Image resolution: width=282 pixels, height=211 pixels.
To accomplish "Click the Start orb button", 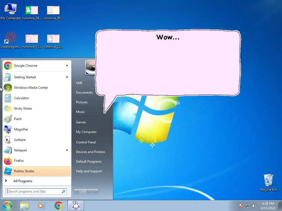I will click(x=7, y=206).
